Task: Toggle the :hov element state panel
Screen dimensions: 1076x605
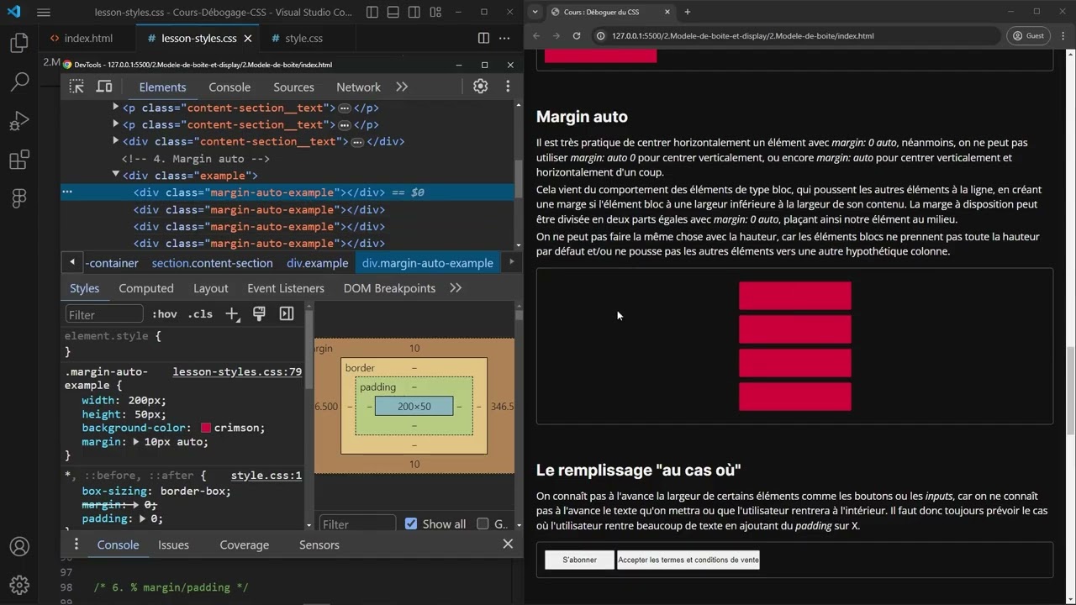Action: 165,314
